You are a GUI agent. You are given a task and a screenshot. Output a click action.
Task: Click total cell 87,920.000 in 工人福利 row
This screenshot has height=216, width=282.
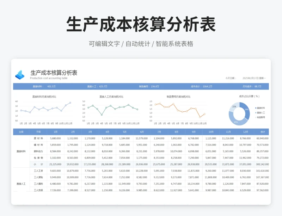pos(262,184)
